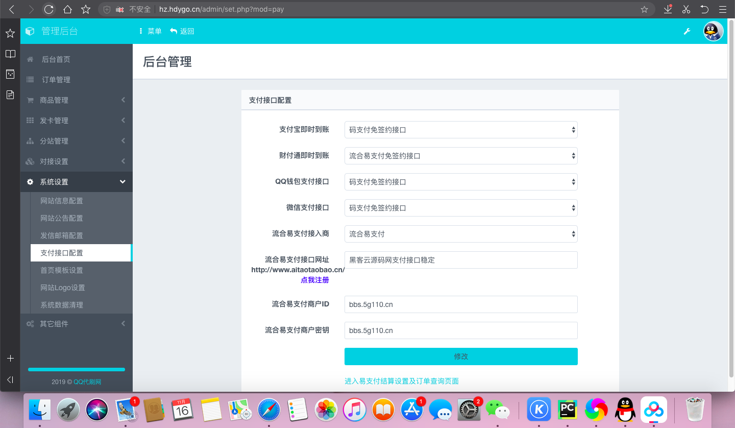Go to browser home page icon

pos(67,9)
